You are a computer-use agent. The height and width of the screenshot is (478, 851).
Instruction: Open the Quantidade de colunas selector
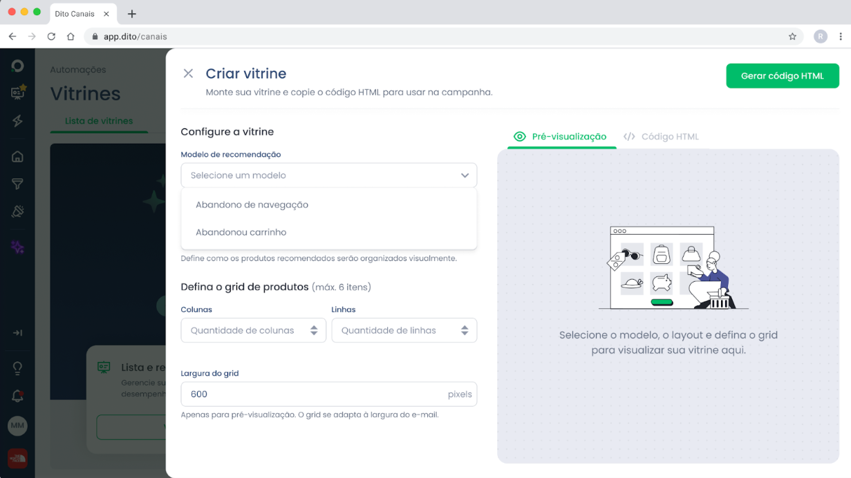point(253,330)
